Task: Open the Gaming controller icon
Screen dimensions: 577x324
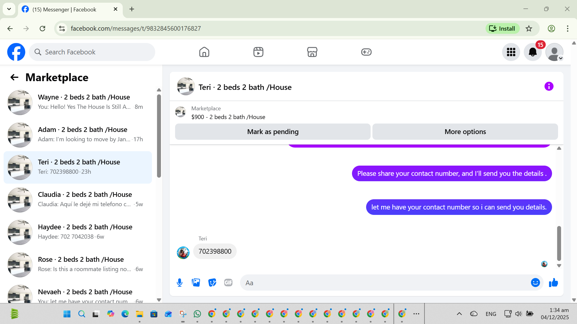Action: (366, 52)
